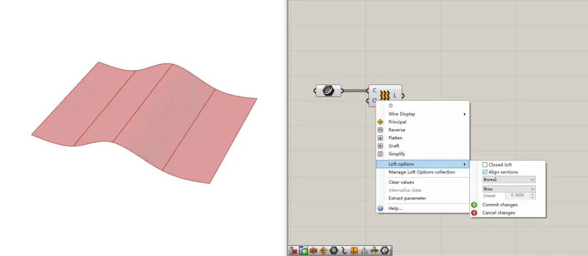Expand the Wire Display submenu
The width and height of the screenshot is (588, 256).
(422, 114)
